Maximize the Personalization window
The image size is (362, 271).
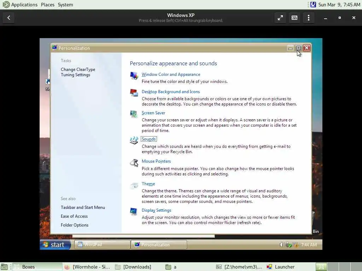(298, 48)
